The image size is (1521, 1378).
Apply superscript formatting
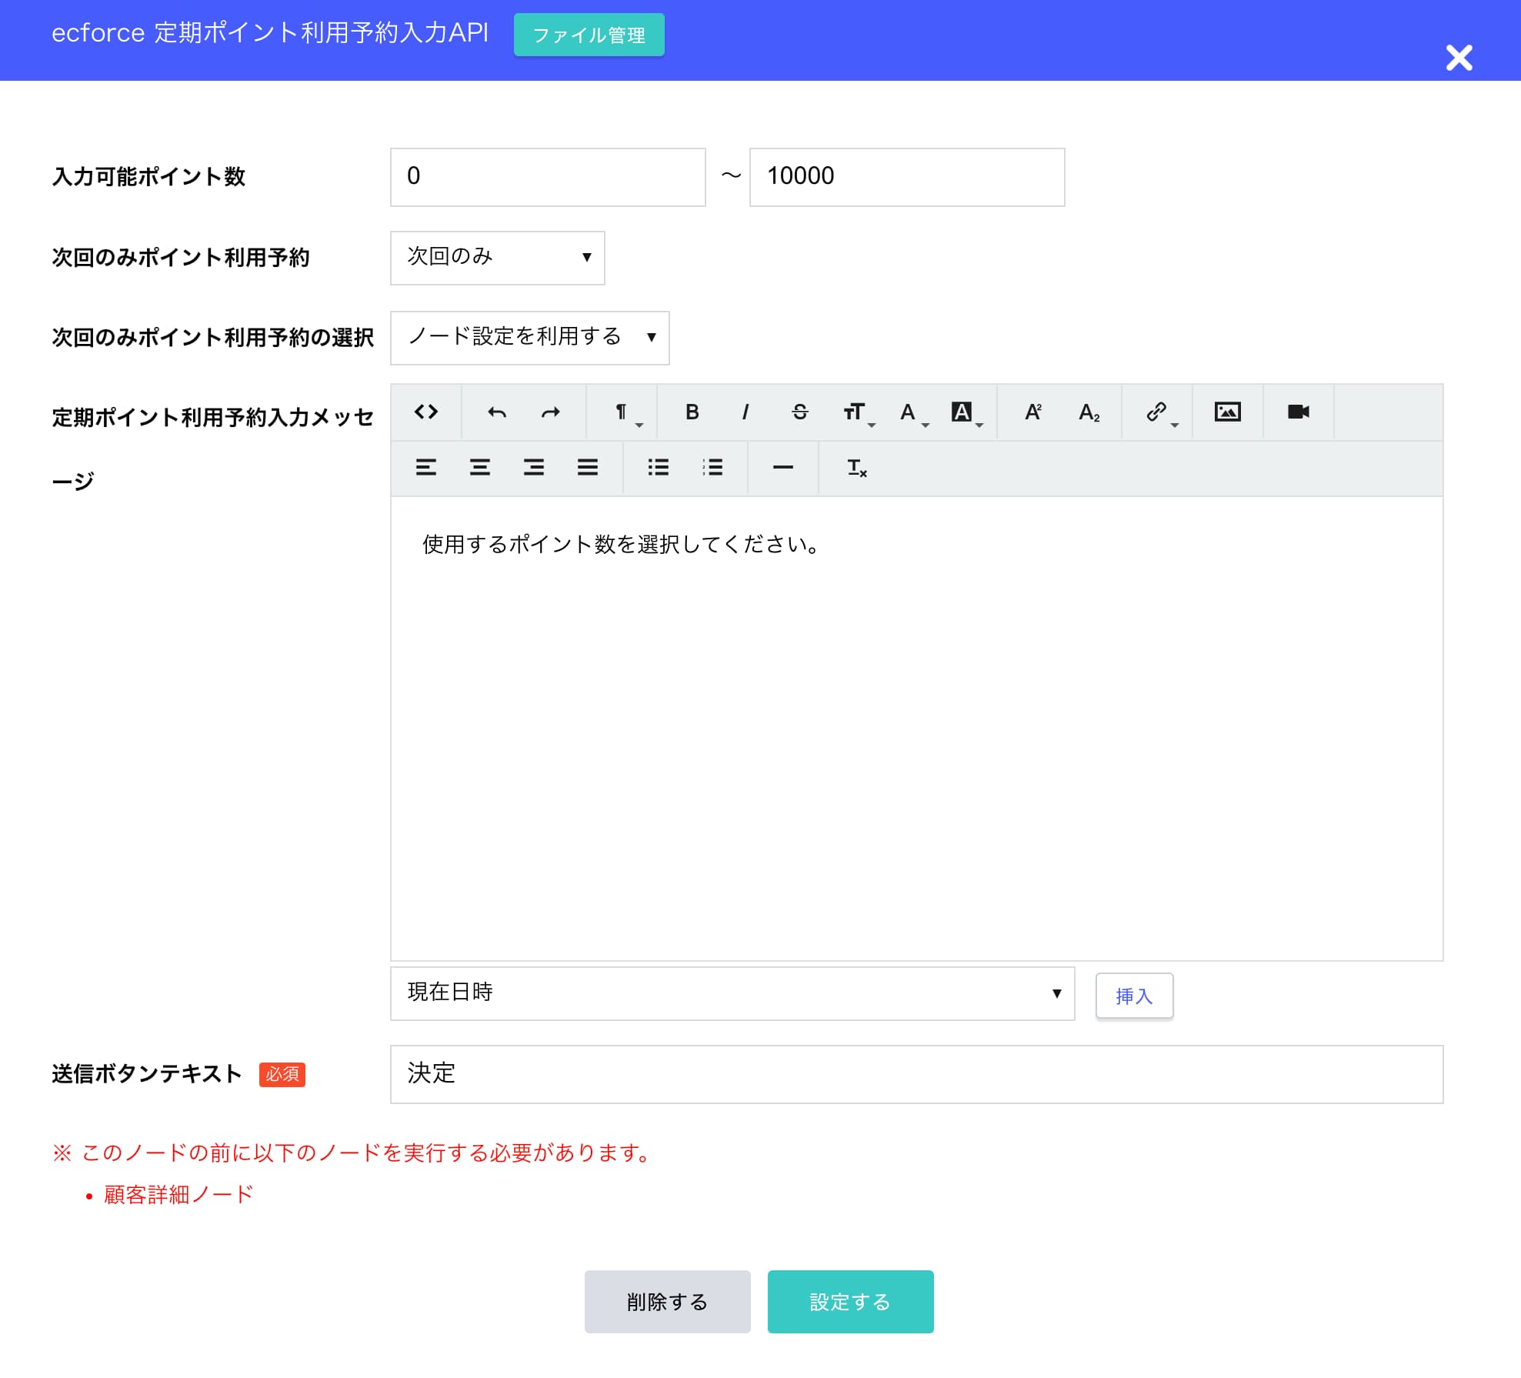(x=1033, y=412)
